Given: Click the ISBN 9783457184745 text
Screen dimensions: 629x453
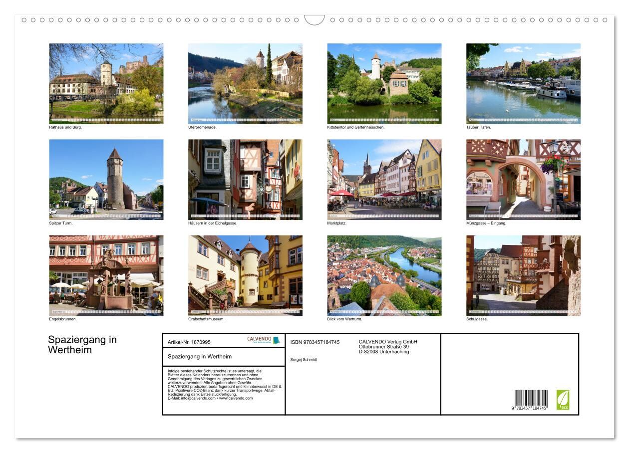Looking at the screenshot, I should (315, 342).
